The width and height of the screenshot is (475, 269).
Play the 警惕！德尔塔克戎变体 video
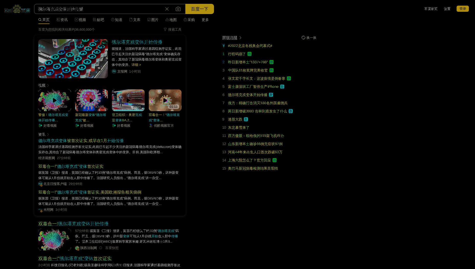point(55,100)
